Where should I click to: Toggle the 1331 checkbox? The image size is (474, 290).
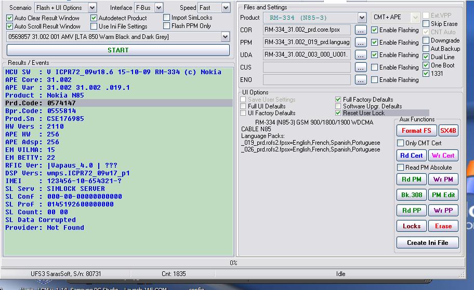426,73
